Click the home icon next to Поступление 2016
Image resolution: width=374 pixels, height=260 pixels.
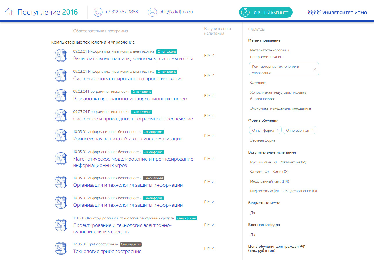[9, 12]
